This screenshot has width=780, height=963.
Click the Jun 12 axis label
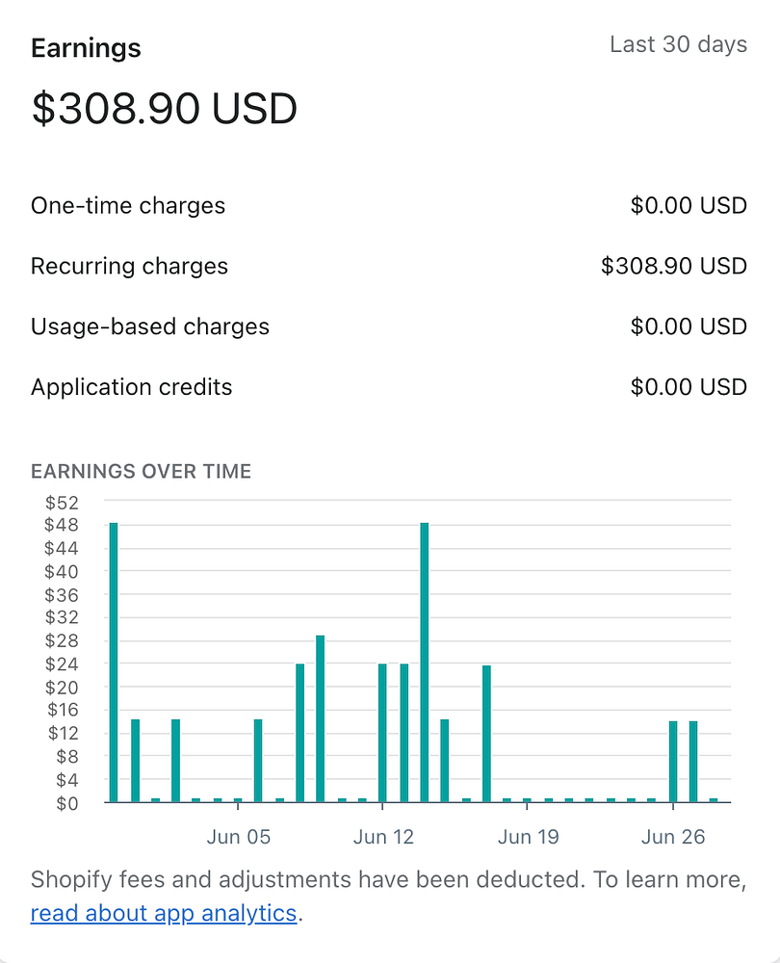tap(383, 837)
